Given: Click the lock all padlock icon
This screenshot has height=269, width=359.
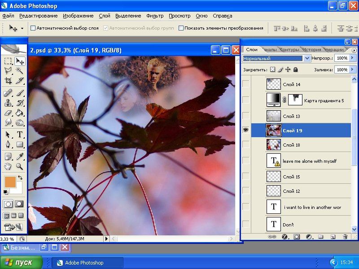Looking at the screenshot, I should pyautogui.click(x=295, y=70).
